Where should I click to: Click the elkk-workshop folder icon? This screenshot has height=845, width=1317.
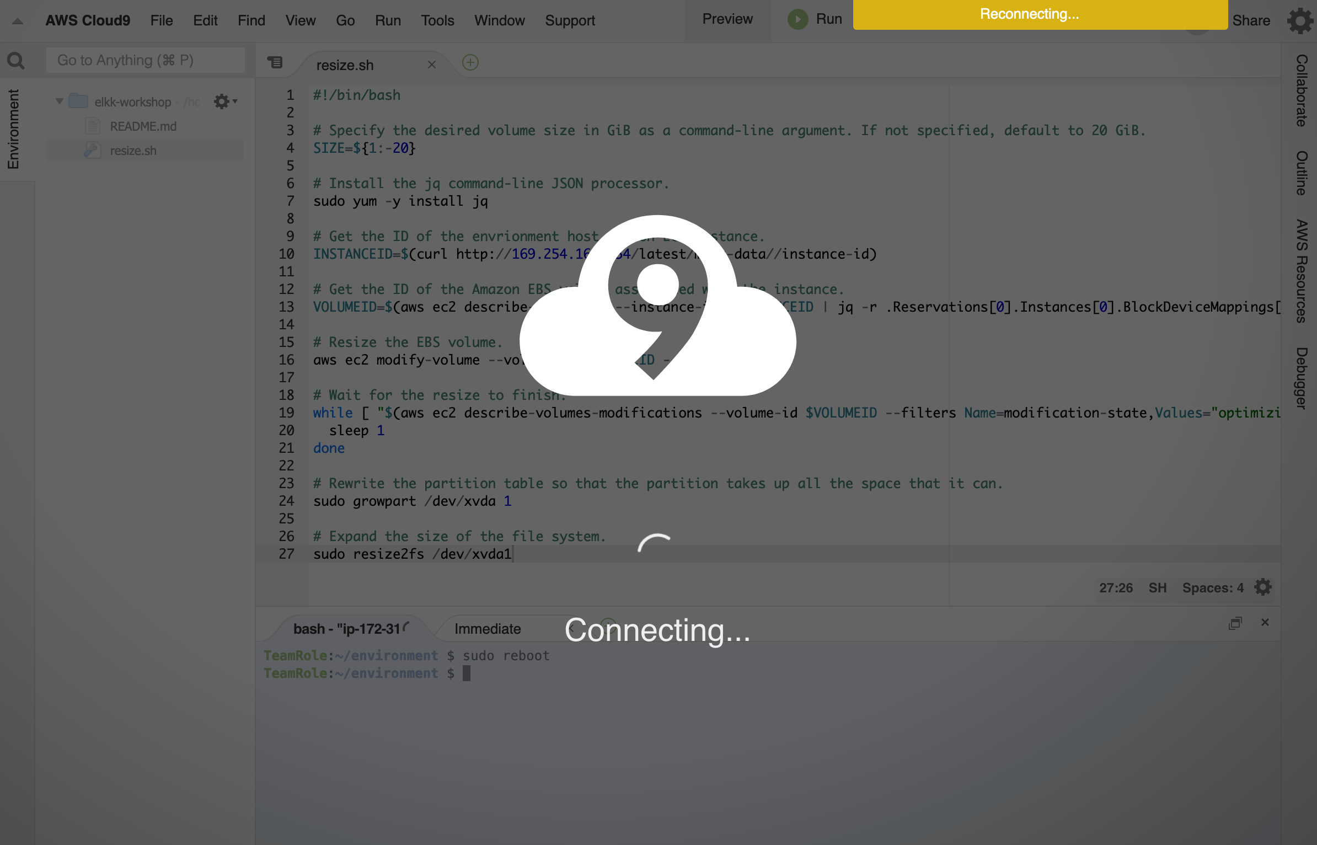pyautogui.click(x=78, y=101)
